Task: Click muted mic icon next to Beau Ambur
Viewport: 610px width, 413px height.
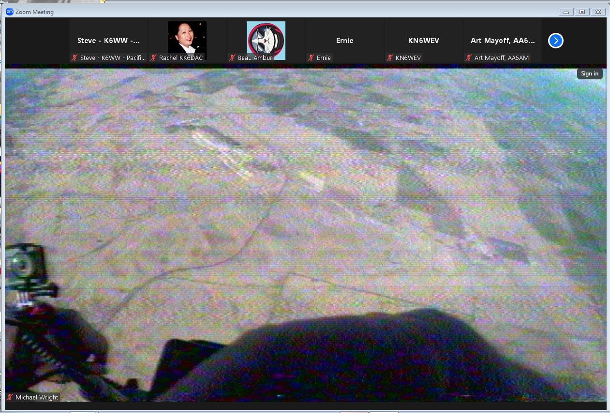Action: click(x=232, y=58)
